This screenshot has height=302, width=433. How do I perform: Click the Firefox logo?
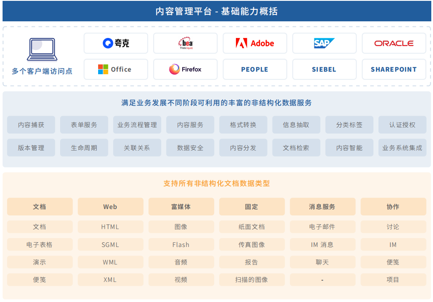(x=185, y=69)
